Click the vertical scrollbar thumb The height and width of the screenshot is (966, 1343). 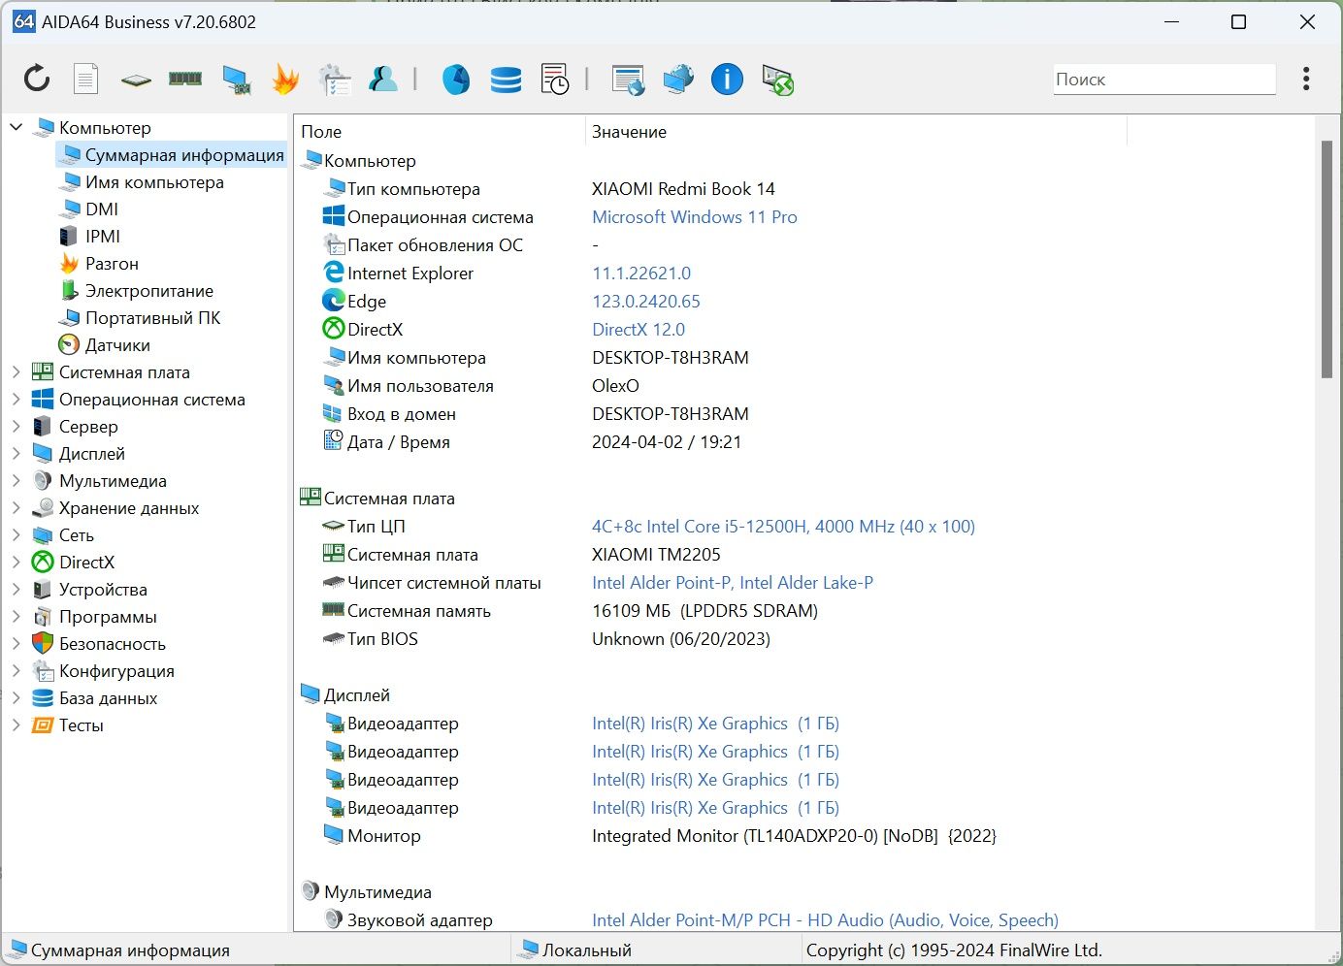pos(1327,259)
